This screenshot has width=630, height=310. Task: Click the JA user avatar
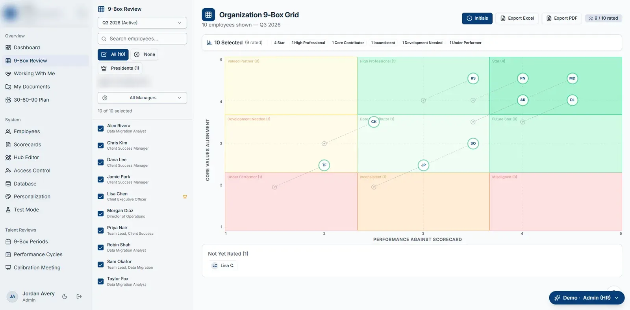tap(12, 297)
